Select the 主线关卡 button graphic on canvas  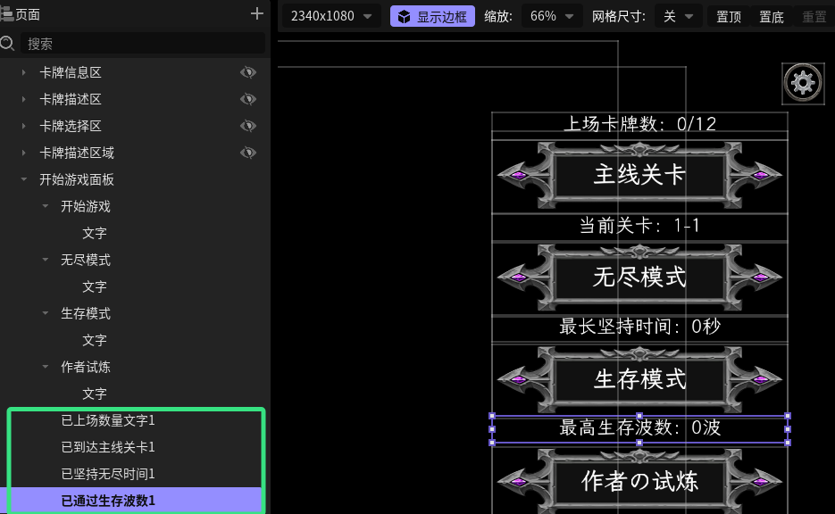[x=639, y=175]
